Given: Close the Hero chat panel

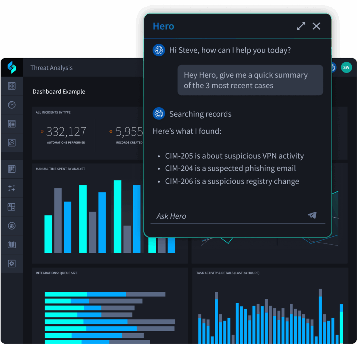Looking at the screenshot, I should (x=316, y=26).
